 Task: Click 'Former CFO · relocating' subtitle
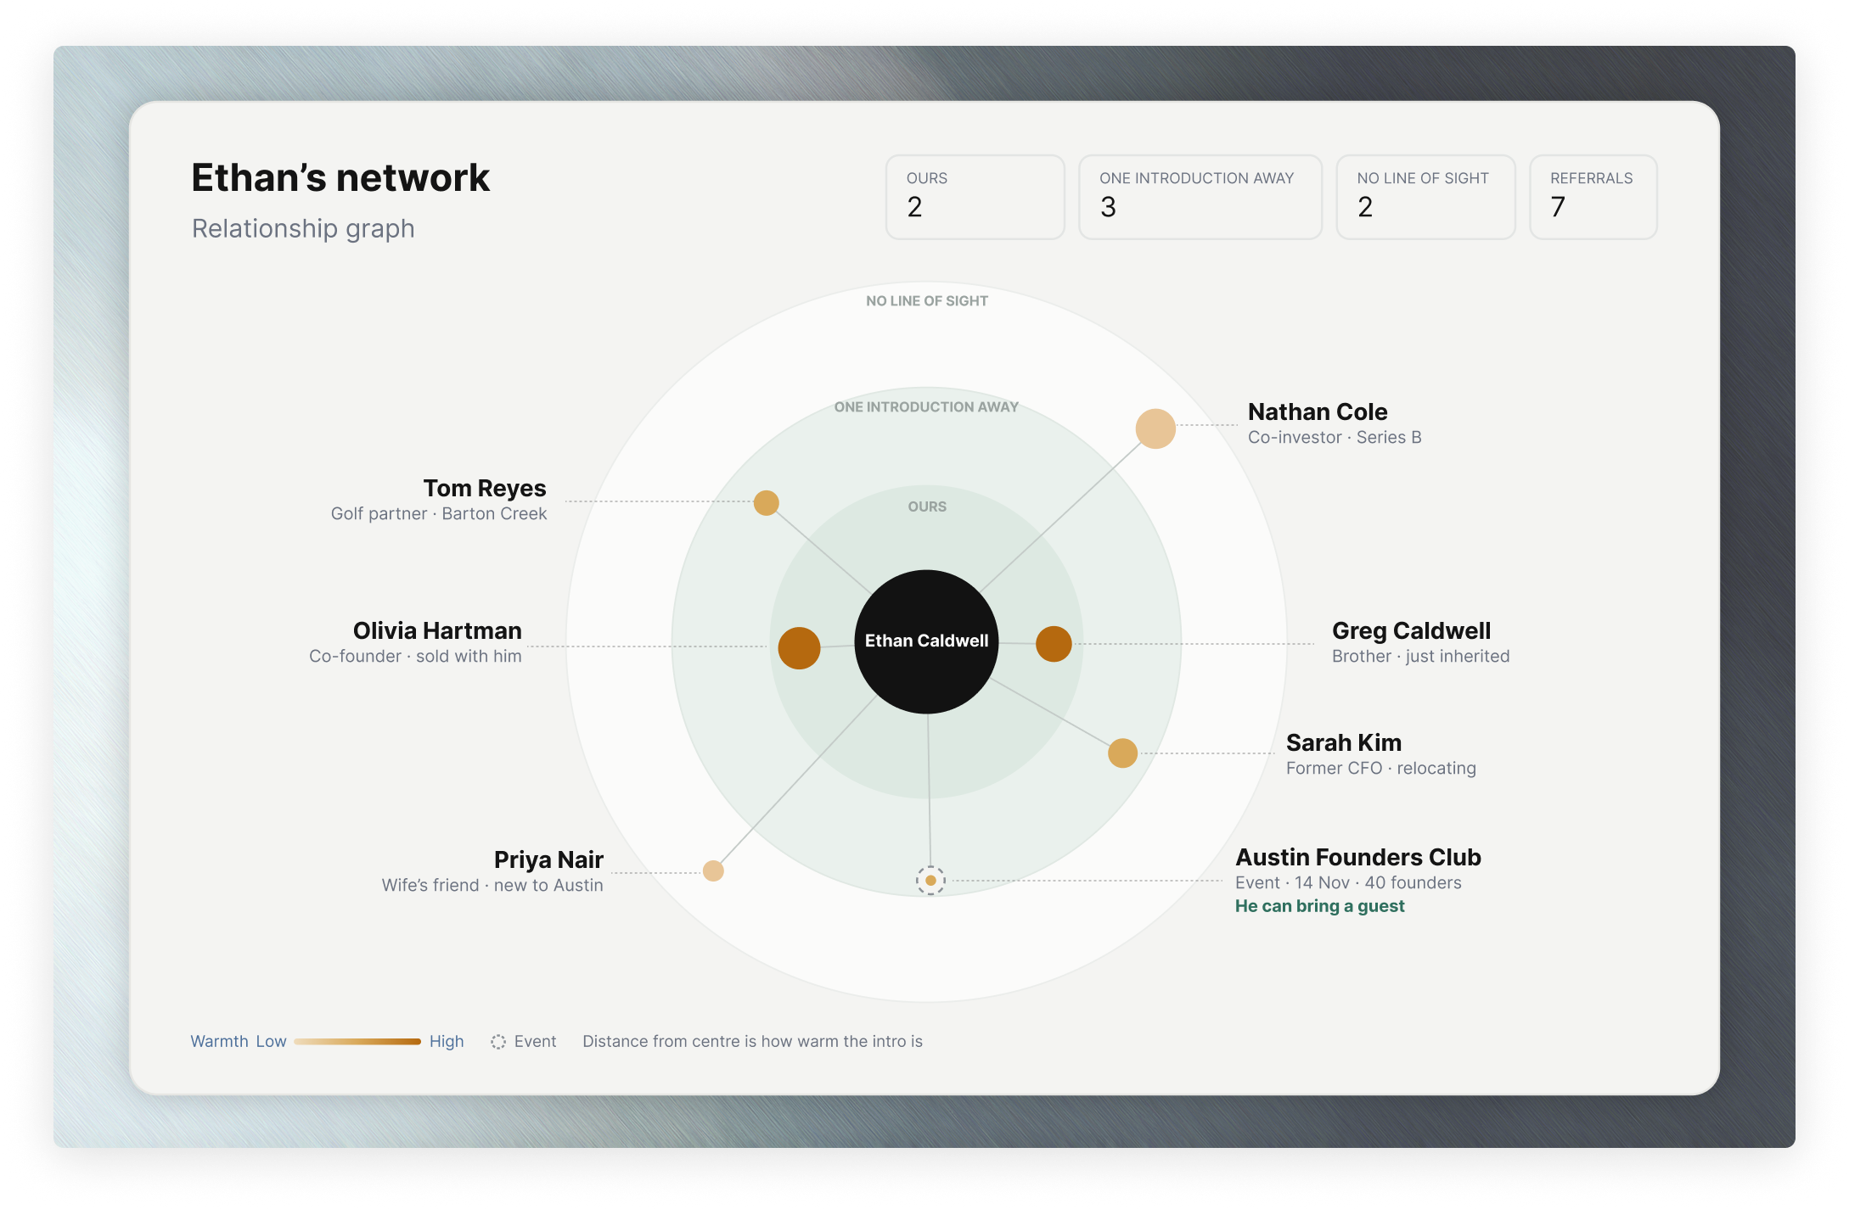(1381, 769)
